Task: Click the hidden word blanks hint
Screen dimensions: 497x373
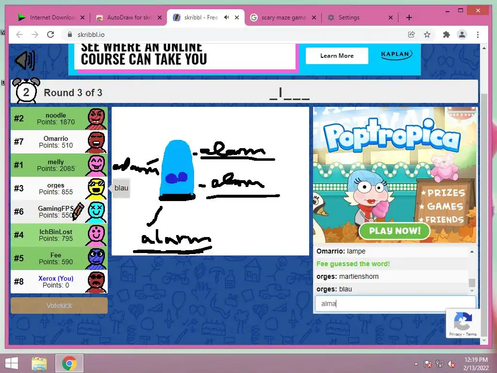Action: [x=289, y=94]
